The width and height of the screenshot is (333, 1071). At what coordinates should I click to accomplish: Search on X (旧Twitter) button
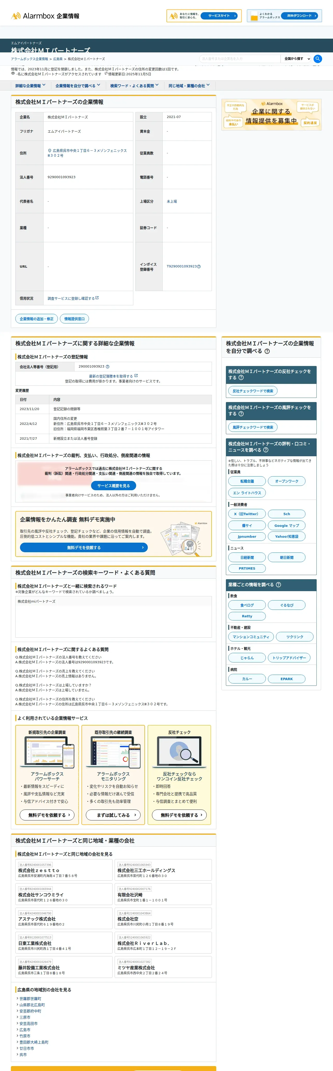coord(247,514)
